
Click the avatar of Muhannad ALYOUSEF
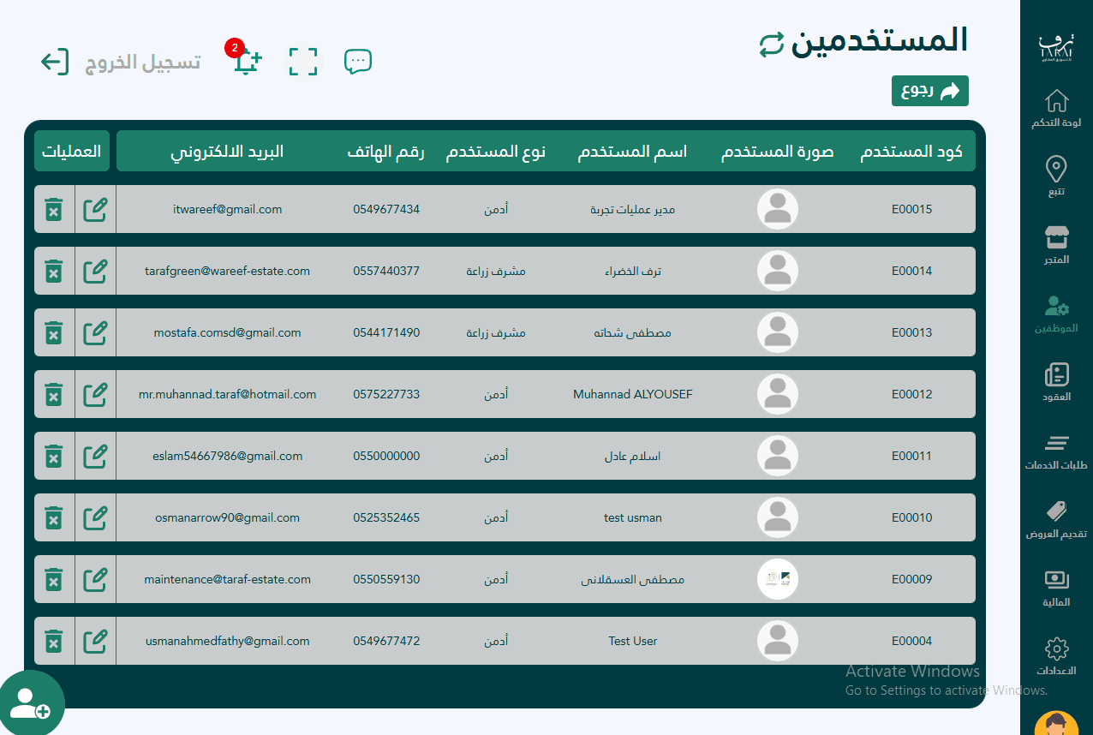point(777,394)
